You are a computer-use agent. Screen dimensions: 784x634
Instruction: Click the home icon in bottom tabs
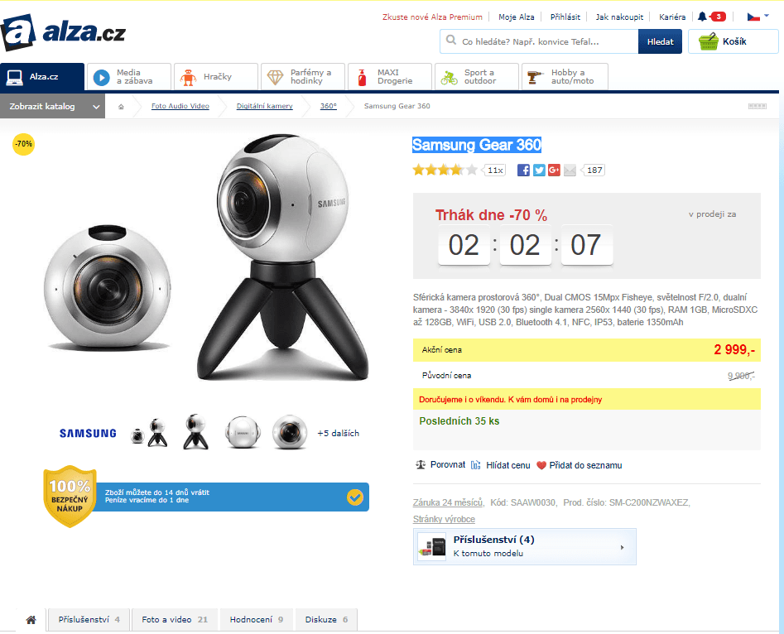click(x=31, y=620)
